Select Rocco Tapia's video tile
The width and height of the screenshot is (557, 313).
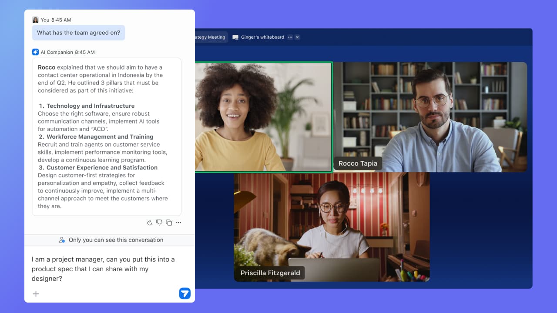430,117
